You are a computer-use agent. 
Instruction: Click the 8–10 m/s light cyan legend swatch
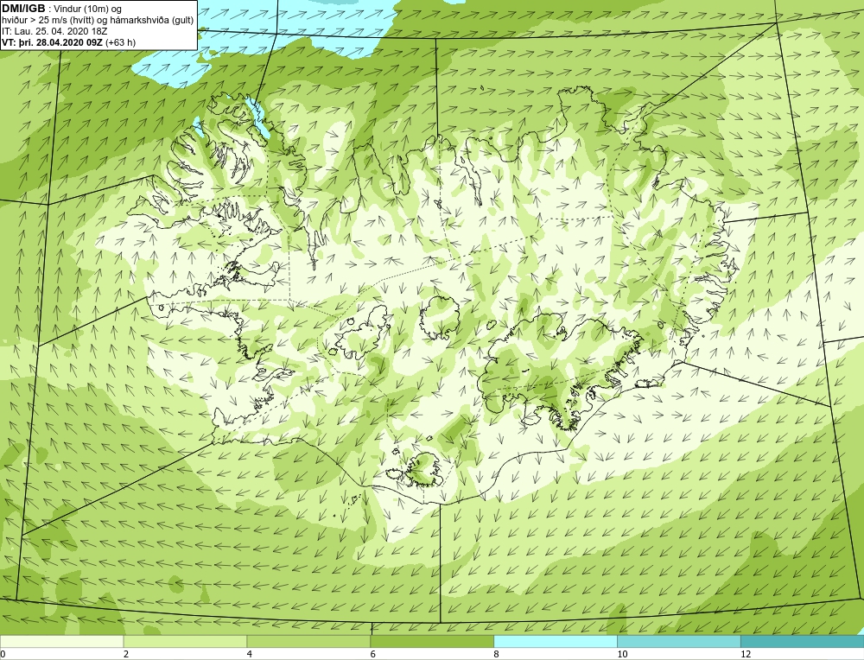556,641
